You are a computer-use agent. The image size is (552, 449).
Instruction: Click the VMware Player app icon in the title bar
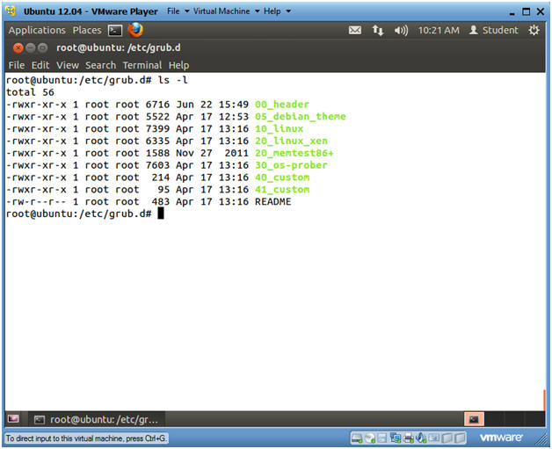pos(11,11)
